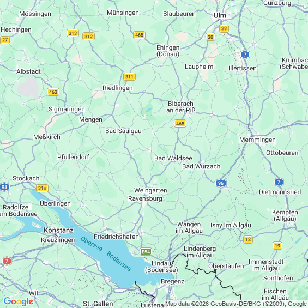Select the E54 green route marker
Screen dimensions: 308x308
point(146,252)
